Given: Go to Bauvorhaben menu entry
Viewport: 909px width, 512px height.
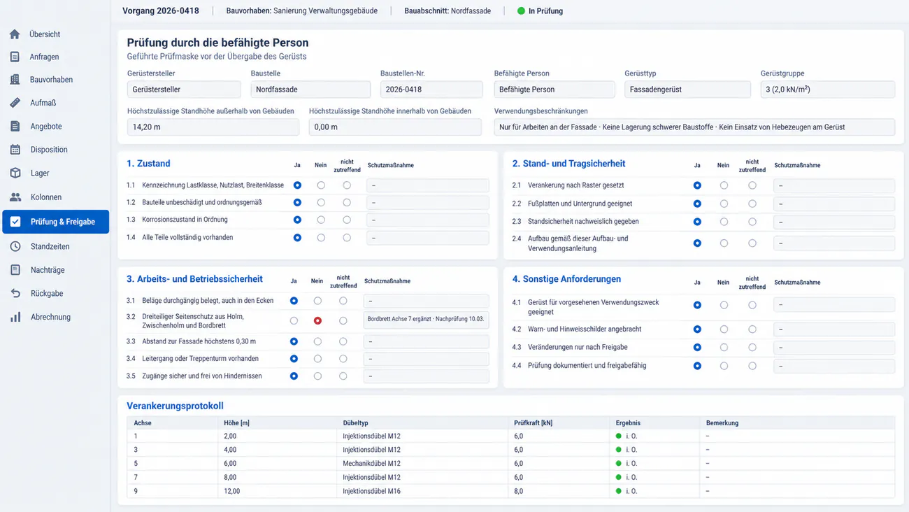Looking at the screenshot, I should [x=51, y=80].
